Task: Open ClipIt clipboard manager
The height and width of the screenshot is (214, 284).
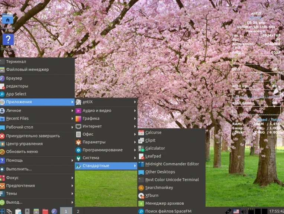Action: point(150,140)
